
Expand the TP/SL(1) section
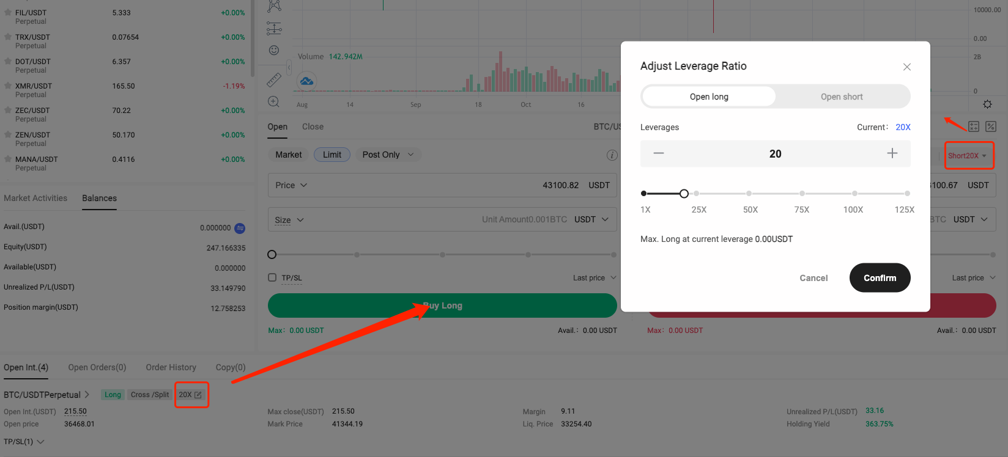tap(24, 442)
